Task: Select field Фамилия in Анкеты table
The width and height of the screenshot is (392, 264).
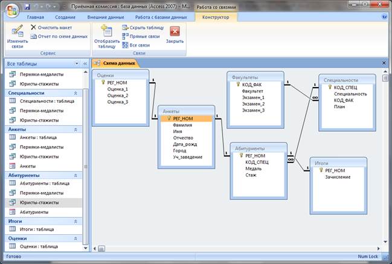Action: pos(182,125)
